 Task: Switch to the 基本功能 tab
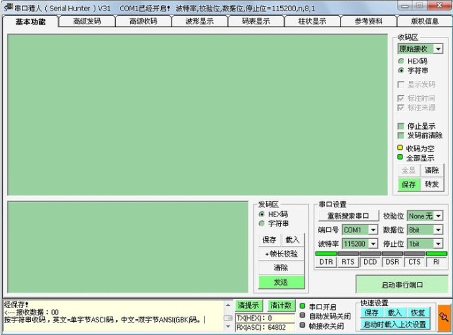click(31, 22)
